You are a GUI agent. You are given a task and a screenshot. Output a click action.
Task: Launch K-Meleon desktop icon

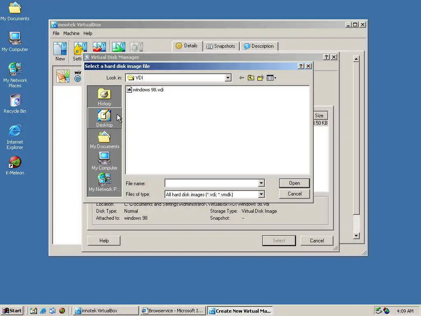click(x=15, y=166)
